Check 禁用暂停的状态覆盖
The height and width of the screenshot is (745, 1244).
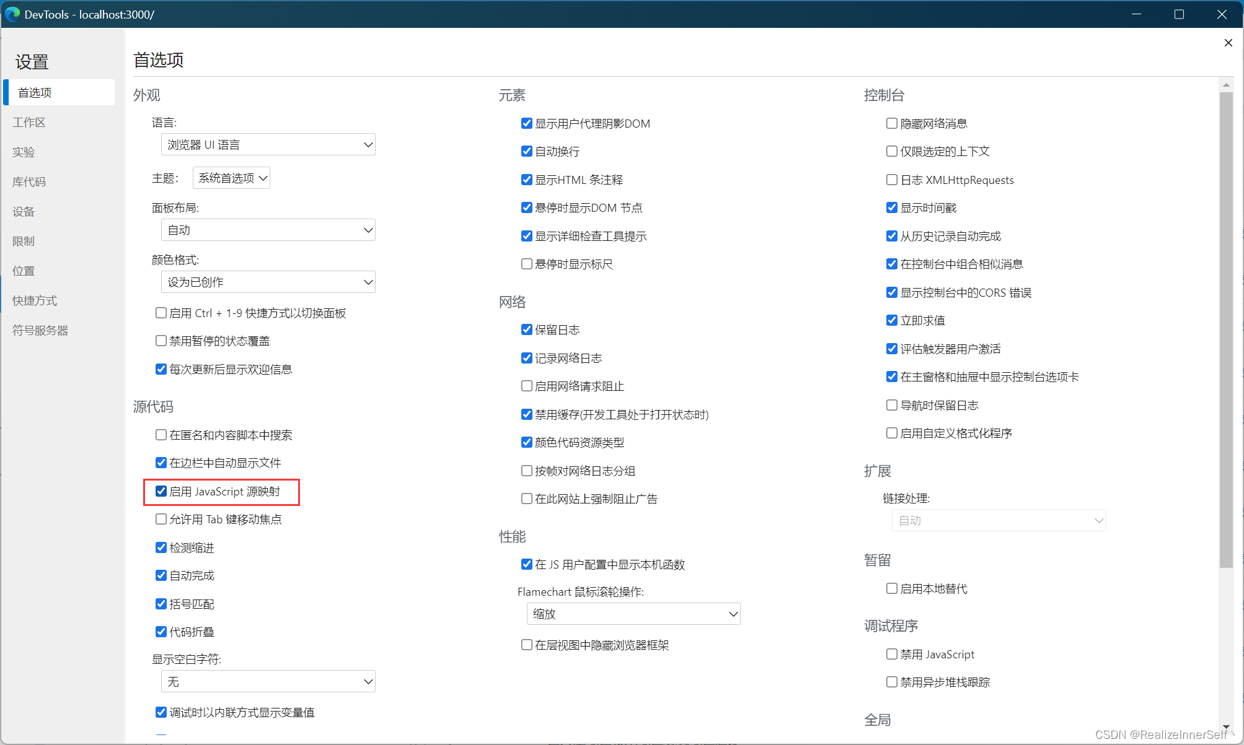pyautogui.click(x=161, y=341)
